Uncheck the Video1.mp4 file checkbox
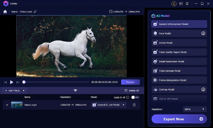 tap(7, 105)
